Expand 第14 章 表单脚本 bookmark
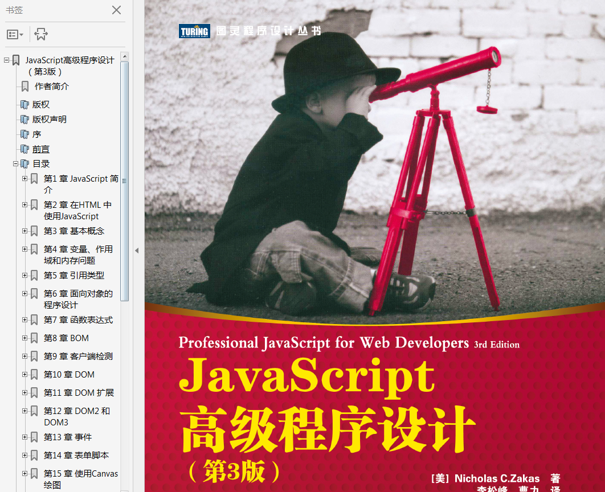 (24, 455)
